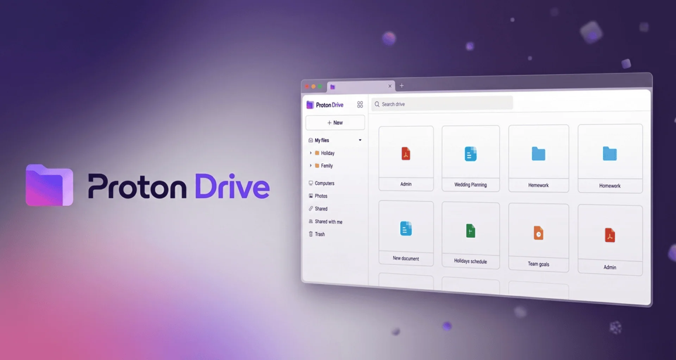Click the New document label
Screen dimensions: 676x360
(x=406, y=258)
